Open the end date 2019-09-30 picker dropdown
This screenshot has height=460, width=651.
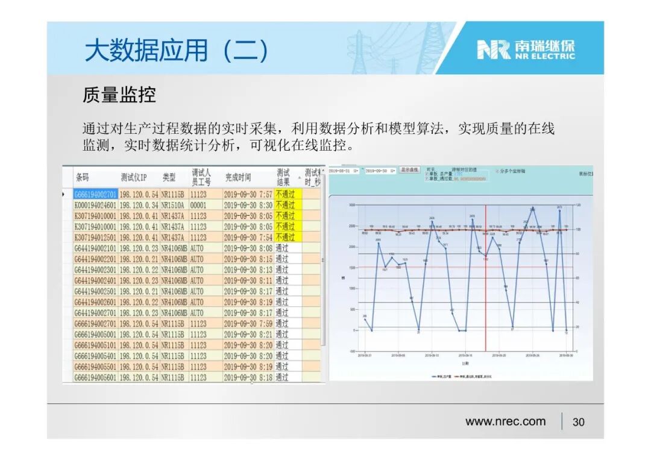[393, 171]
